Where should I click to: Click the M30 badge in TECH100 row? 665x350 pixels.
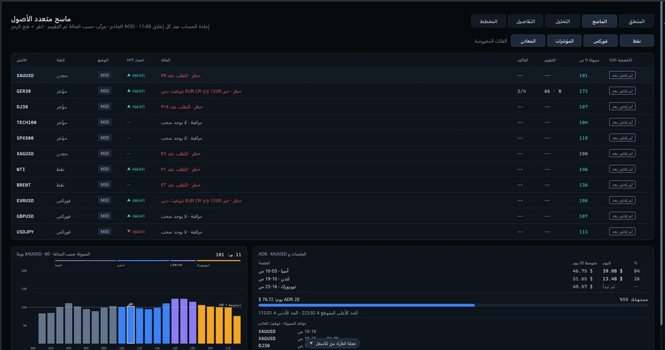(x=105, y=122)
